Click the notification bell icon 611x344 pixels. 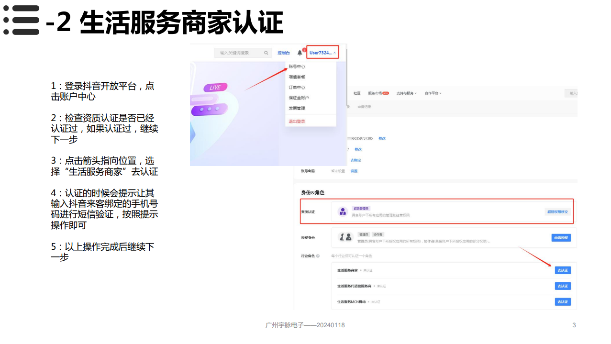pyautogui.click(x=300, y=52)
